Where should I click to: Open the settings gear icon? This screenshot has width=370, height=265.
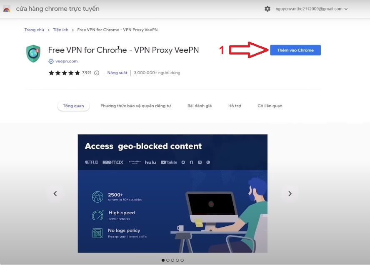coord(267,9)
